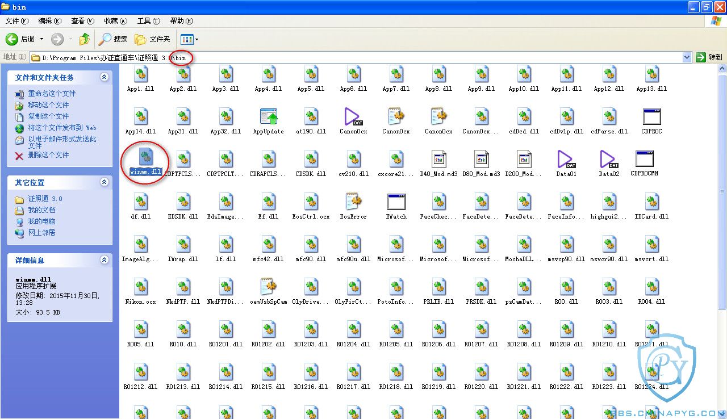Image resolution: width=727 pixels, height=419 pixels.
Task: Select the at190.dll file icon
Action: (311, 116)
